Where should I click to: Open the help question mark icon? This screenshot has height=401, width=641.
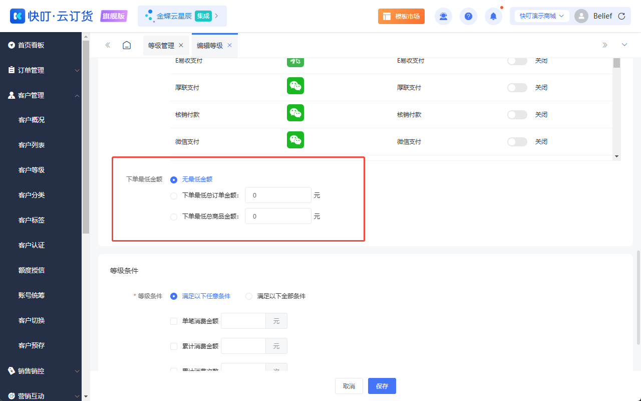coord(468,16)
